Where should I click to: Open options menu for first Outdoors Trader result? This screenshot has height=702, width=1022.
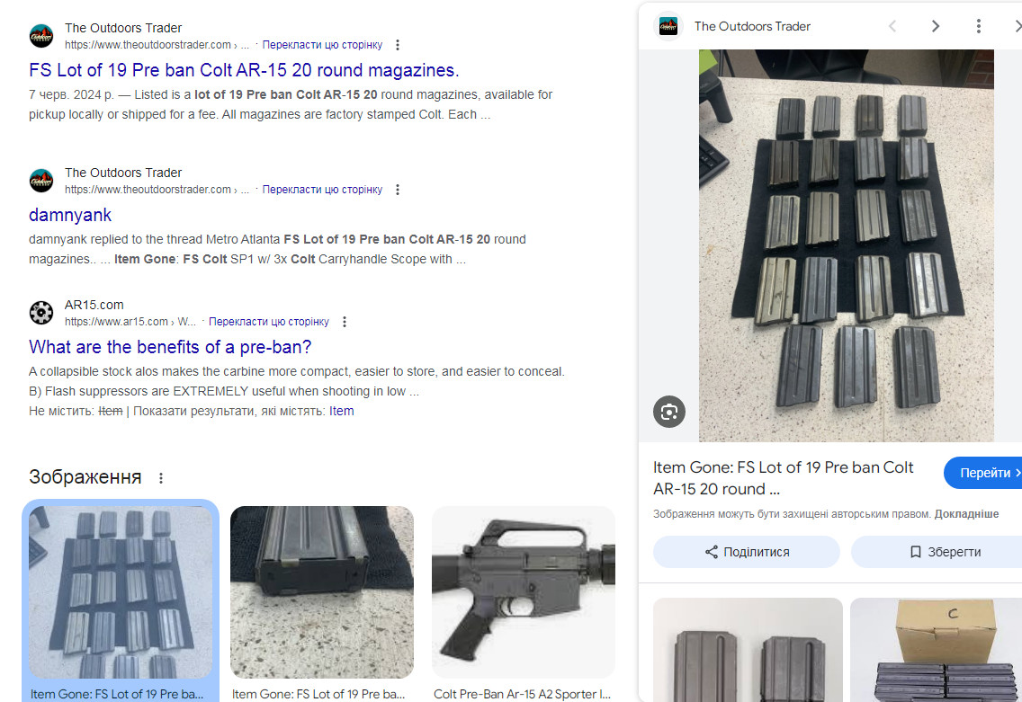[398, 45]
